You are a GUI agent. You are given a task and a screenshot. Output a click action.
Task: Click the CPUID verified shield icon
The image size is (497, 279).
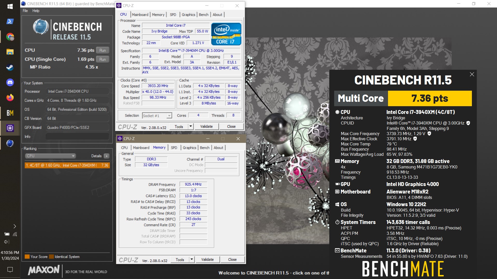tap(468, 123)
